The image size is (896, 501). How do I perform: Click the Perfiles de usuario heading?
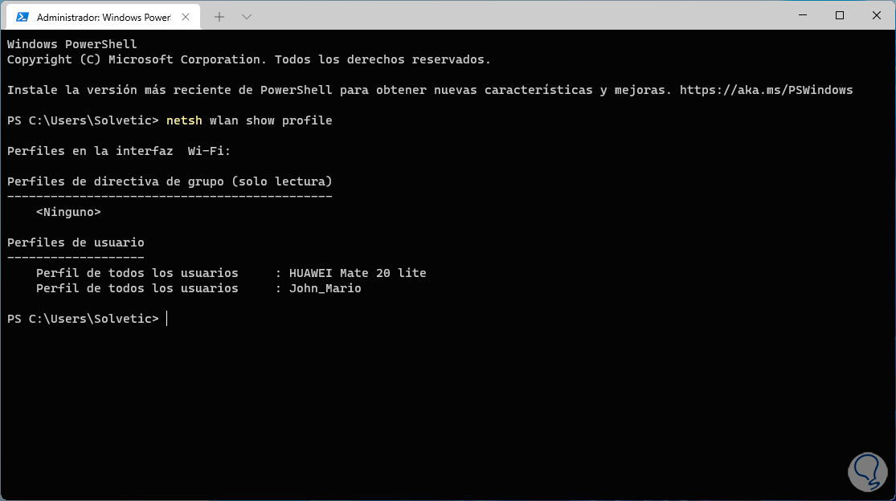[76, 242]
